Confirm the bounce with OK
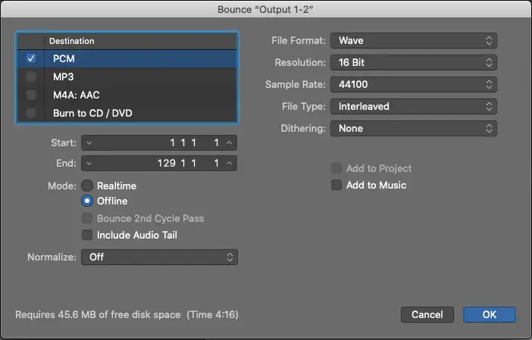The image size is (532, 340). tap(489, 314)
